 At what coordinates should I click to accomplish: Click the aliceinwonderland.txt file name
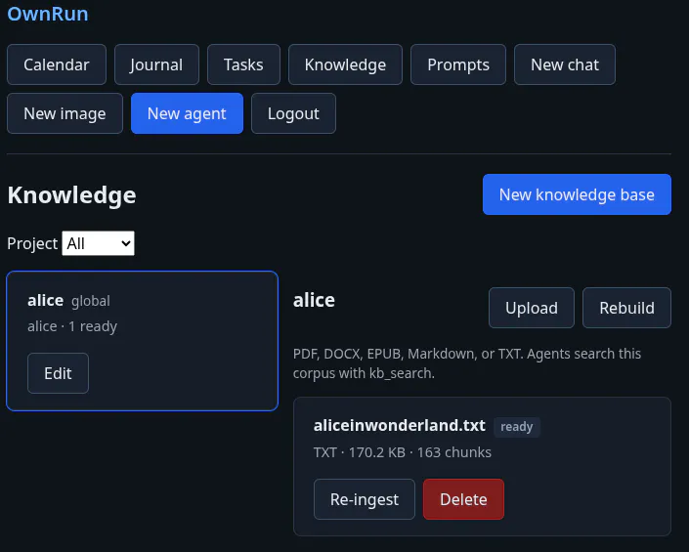click(x=400, y=426)
